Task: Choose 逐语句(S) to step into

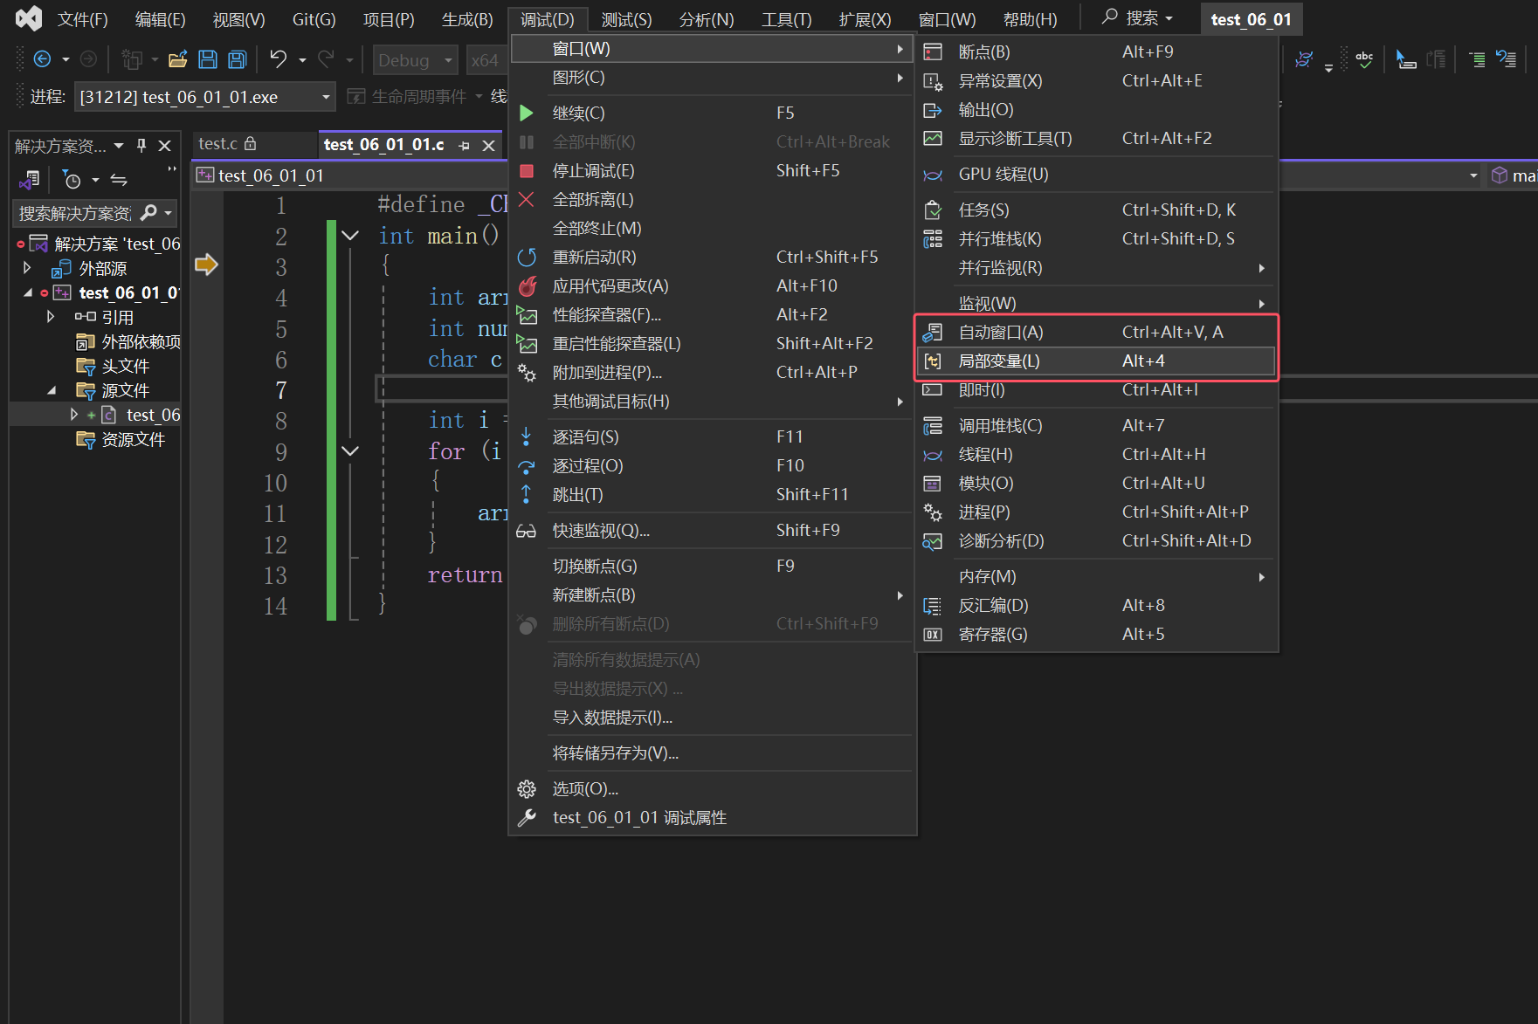Action: [x=713, y=436]
